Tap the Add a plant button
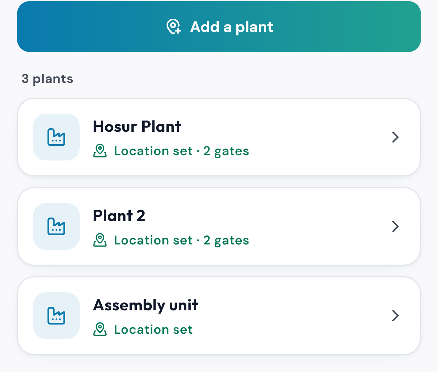Screen dimensions: 438x372 [219, 27]
